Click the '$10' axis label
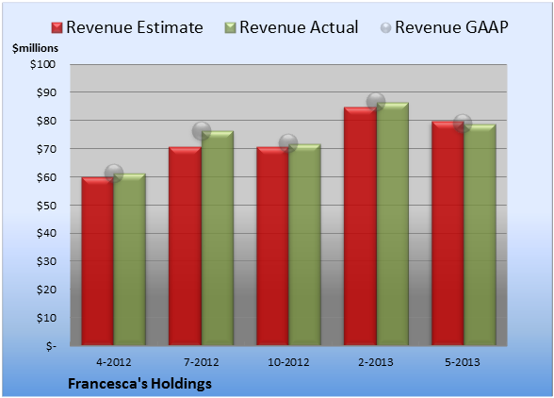The height and width of the screenshot is (398, 554). (46, 318)
